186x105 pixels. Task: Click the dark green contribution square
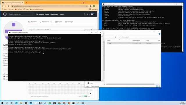(90, 94)
